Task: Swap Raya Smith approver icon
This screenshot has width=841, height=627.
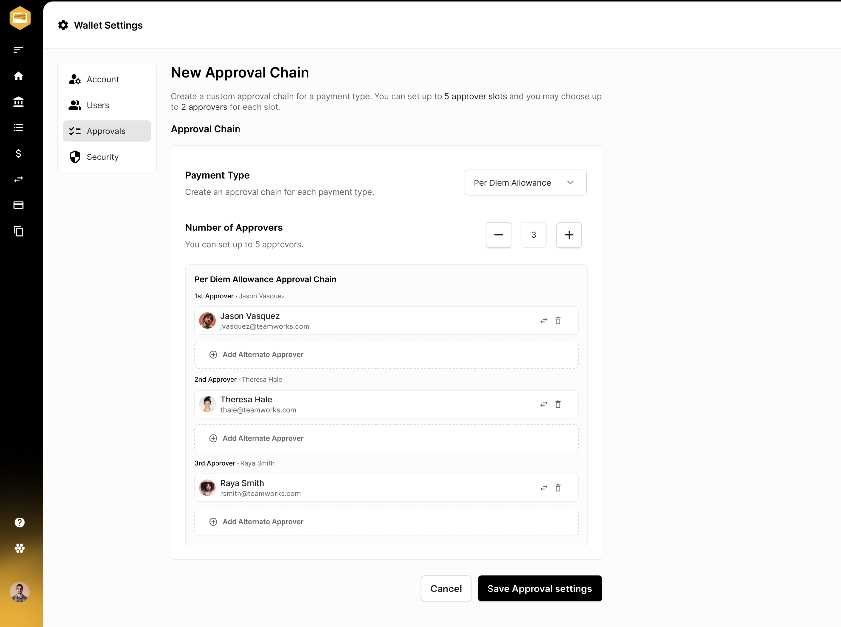Action: point(544,488)
